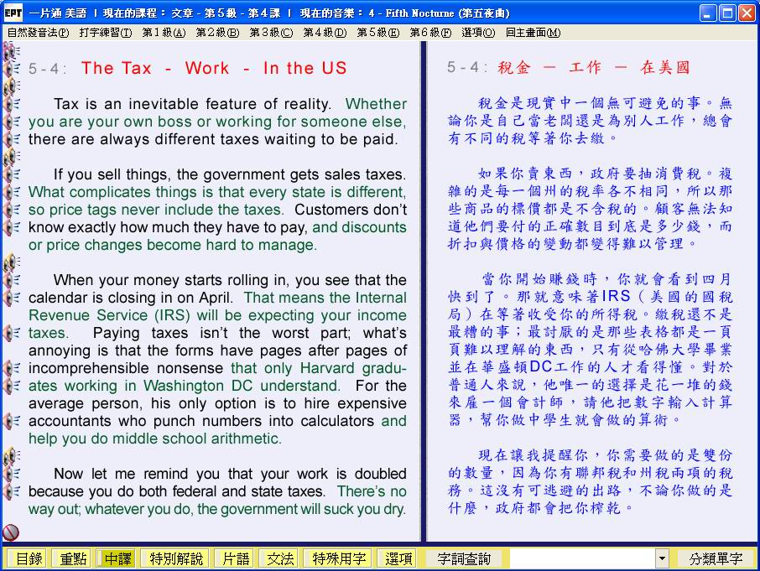The image size is (760, 571).
Task: Click speaker beside 'accountants who punch numbers'
Action: coord(13,421)
